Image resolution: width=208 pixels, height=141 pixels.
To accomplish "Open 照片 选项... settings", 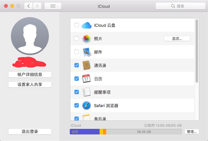I will point(177,39).
